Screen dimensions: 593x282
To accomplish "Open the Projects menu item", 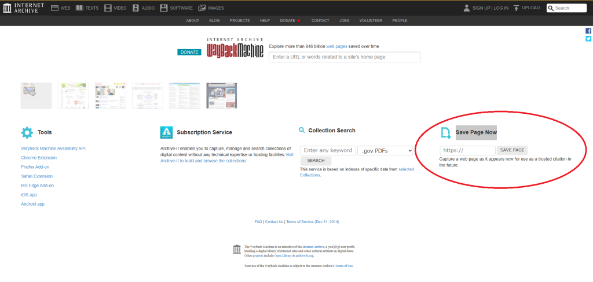I will (x=240, y=21).
